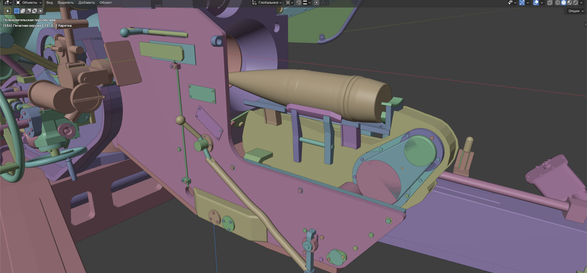Open the Опции dropdown
This screenshot has height=273, width=587.
click(x=576, y=11)
